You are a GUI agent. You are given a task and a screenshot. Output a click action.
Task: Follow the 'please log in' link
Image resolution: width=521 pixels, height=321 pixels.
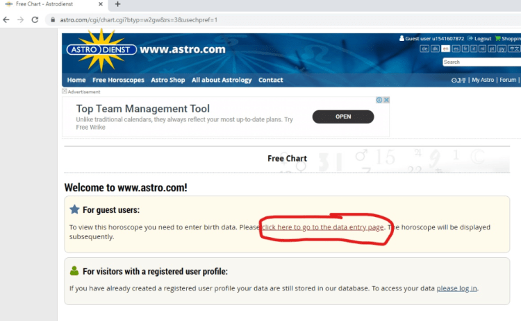coord(456,288)
